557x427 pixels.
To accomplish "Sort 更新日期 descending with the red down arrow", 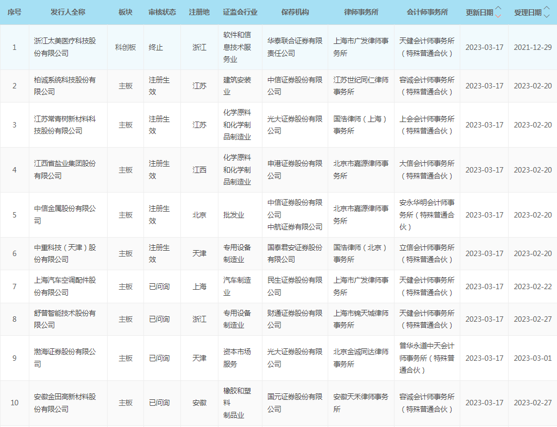I will pos(498,16).
